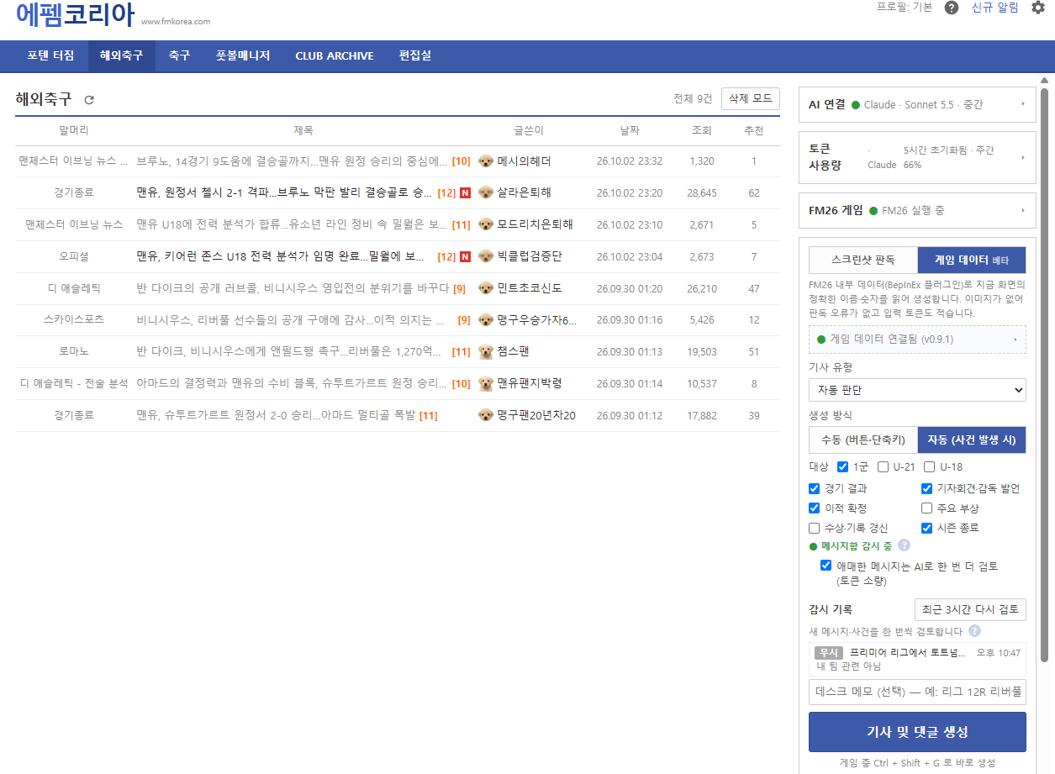This screenshot has width=1055, height=774.
Task: Toggle the 1군 checkbox
Action: pyautogui.click(x=843, y=467)
